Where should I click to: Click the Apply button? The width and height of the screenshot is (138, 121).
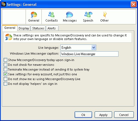[x=103, y=115]
